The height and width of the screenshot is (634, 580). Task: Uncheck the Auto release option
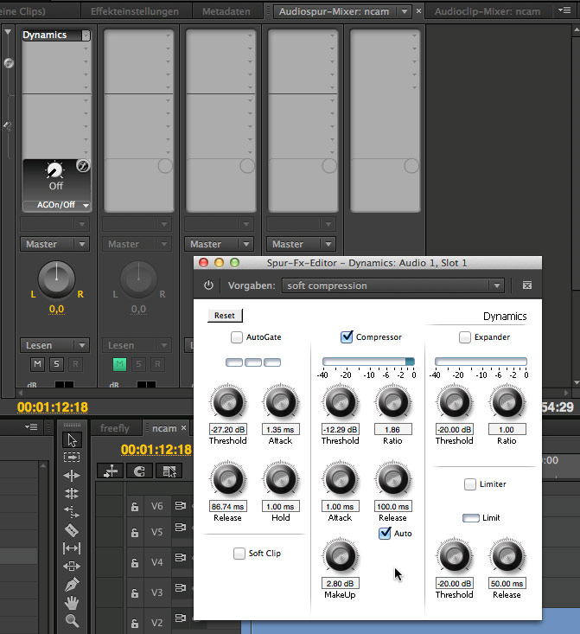tap(385, 534)
